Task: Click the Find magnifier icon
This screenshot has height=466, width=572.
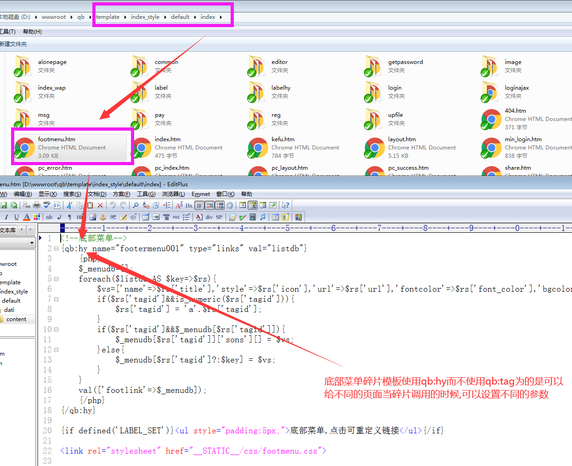Action: pos(136,205)
